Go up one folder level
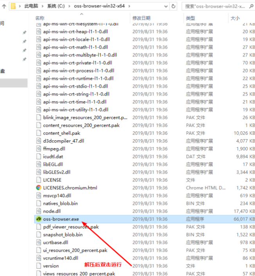Screen dimensions: 255x276 click(4, 6)
